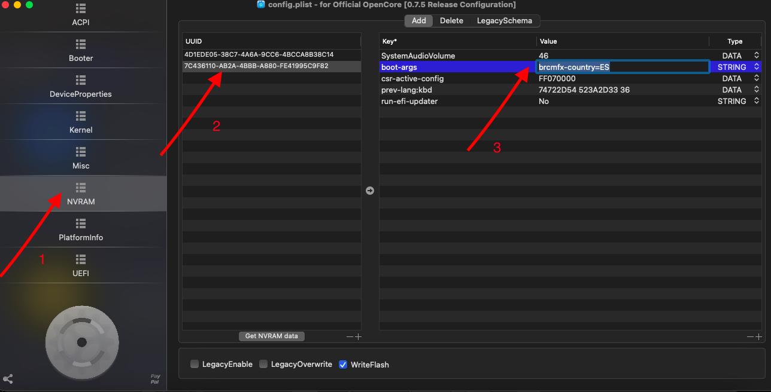
Task: Open the Booter section in sidebar
Action: pyautogui.click(x=81, y=51)
